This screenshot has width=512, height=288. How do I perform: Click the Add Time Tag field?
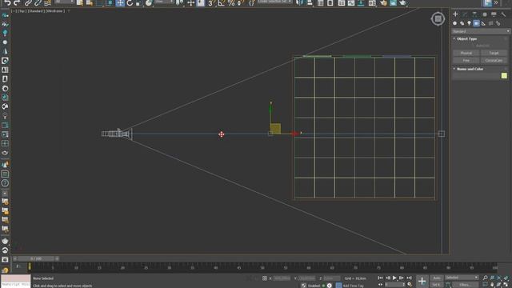[353, 286]
